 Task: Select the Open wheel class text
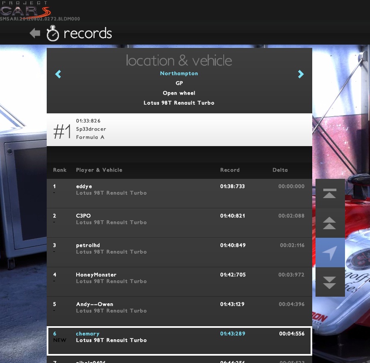click(x=179, y=93)
